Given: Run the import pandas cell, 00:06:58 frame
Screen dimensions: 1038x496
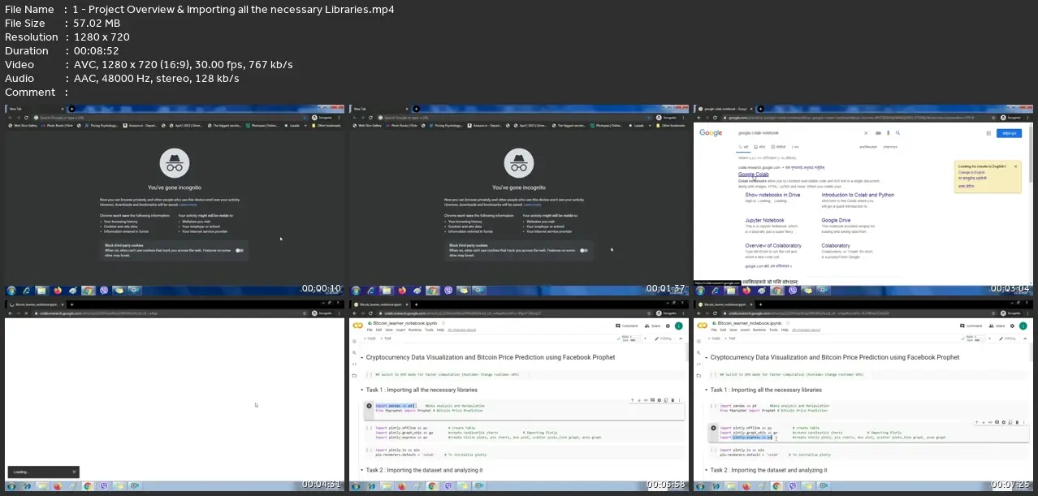Looking at the screenshot, I should (x=369, y=405).
